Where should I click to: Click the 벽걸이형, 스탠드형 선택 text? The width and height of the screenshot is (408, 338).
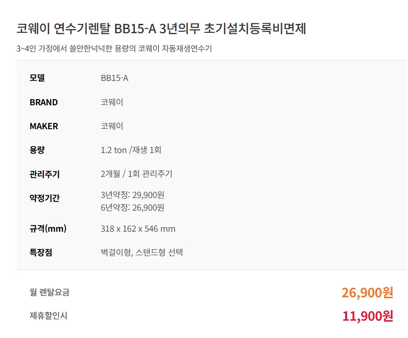(141, 253)
